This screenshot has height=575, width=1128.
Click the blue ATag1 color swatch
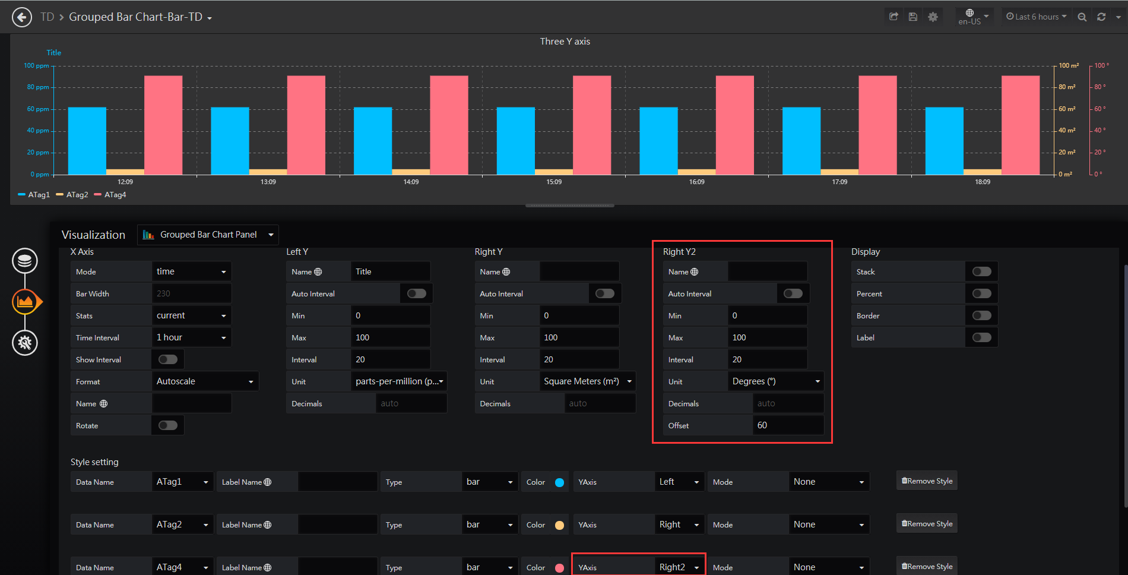click(x=559, y=482)
